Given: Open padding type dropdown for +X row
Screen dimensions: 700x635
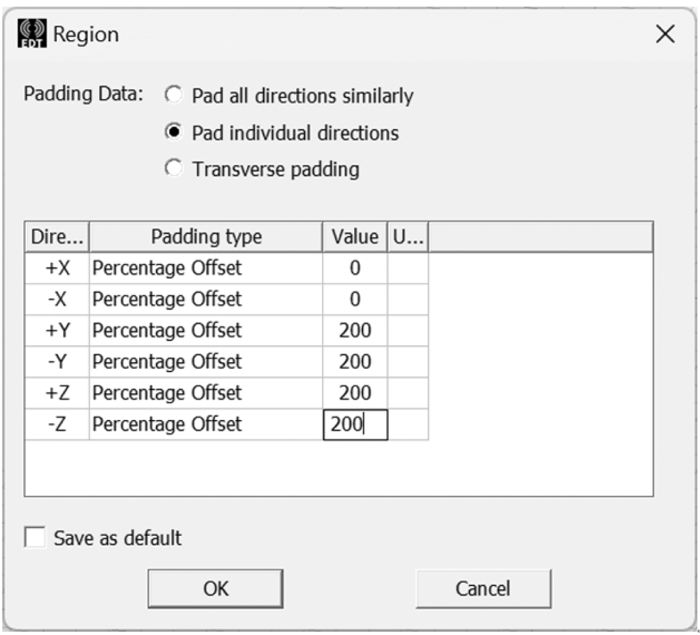Looking at the screenshot, I should click(206, 268).
